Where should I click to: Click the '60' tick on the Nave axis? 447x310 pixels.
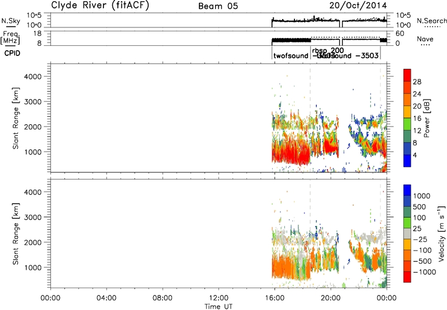pos(400,34)
